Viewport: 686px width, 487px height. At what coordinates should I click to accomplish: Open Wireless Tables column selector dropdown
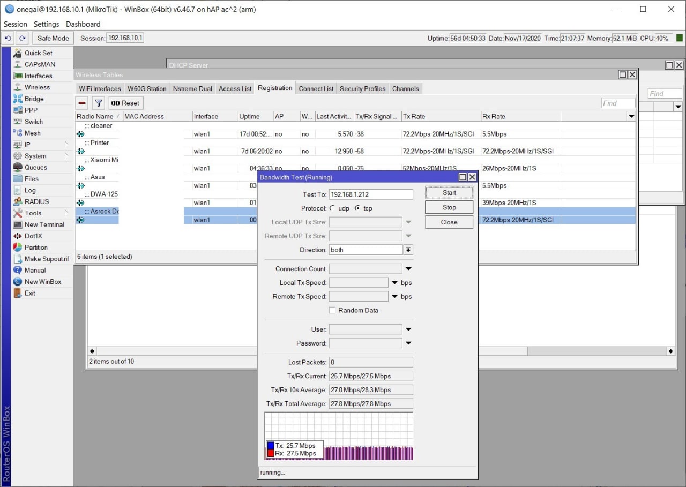tap(631, 116)
